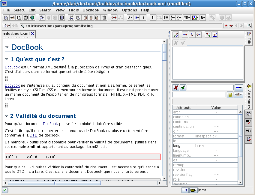This screenshot has width=255, height=195.
Task: Click the red-and-blue diamond split icon
Action: [114, 18]
